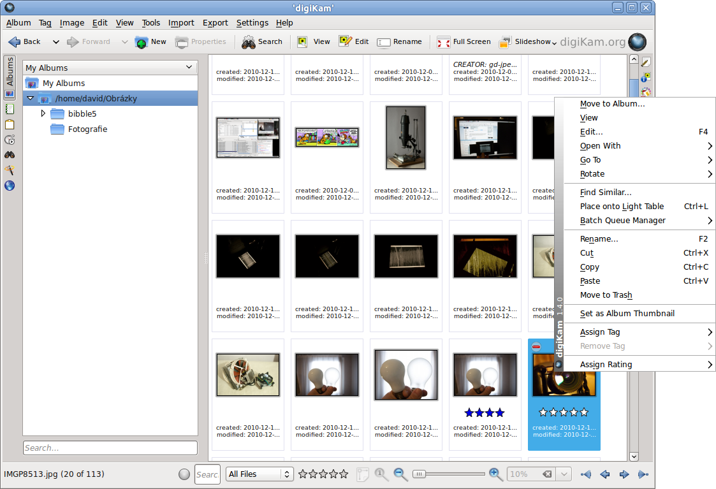Start the Slideshow

(525, 41)
